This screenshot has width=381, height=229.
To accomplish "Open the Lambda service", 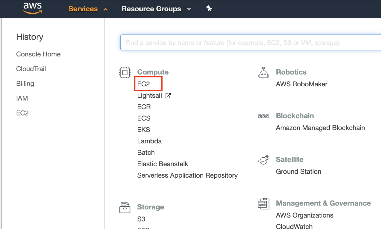I will pos(149,141).
